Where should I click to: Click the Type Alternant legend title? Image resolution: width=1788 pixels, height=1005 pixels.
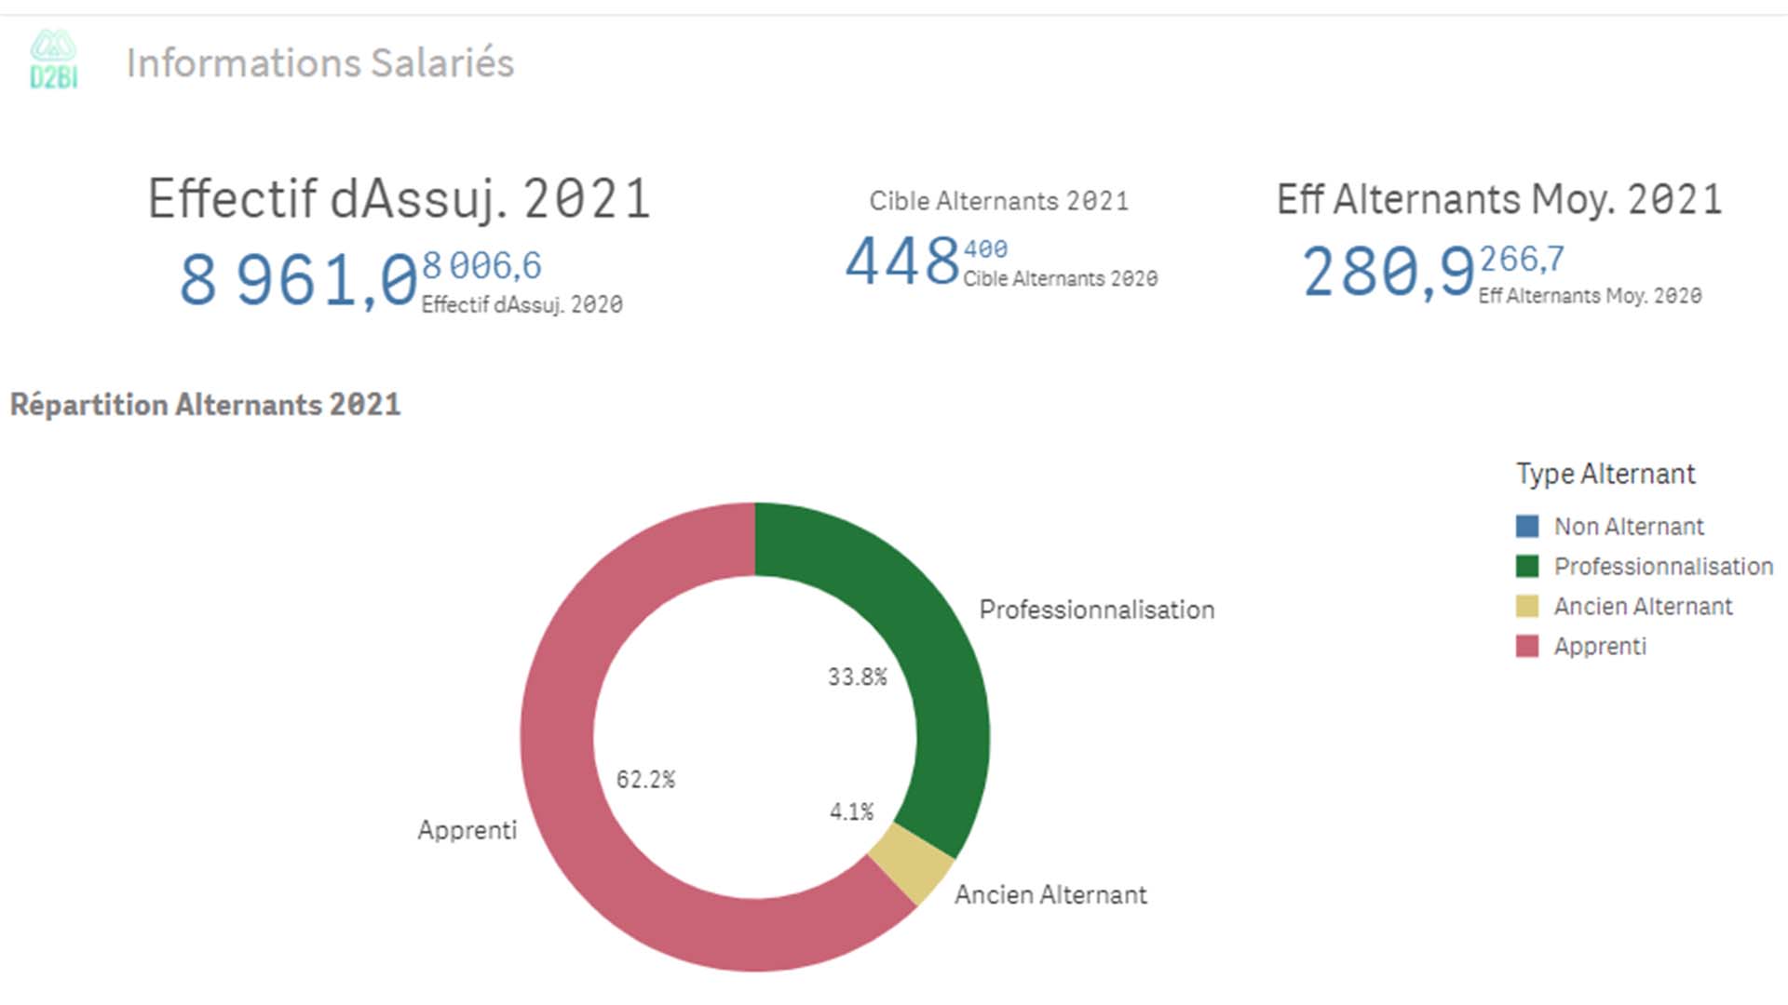point(1605,474)
